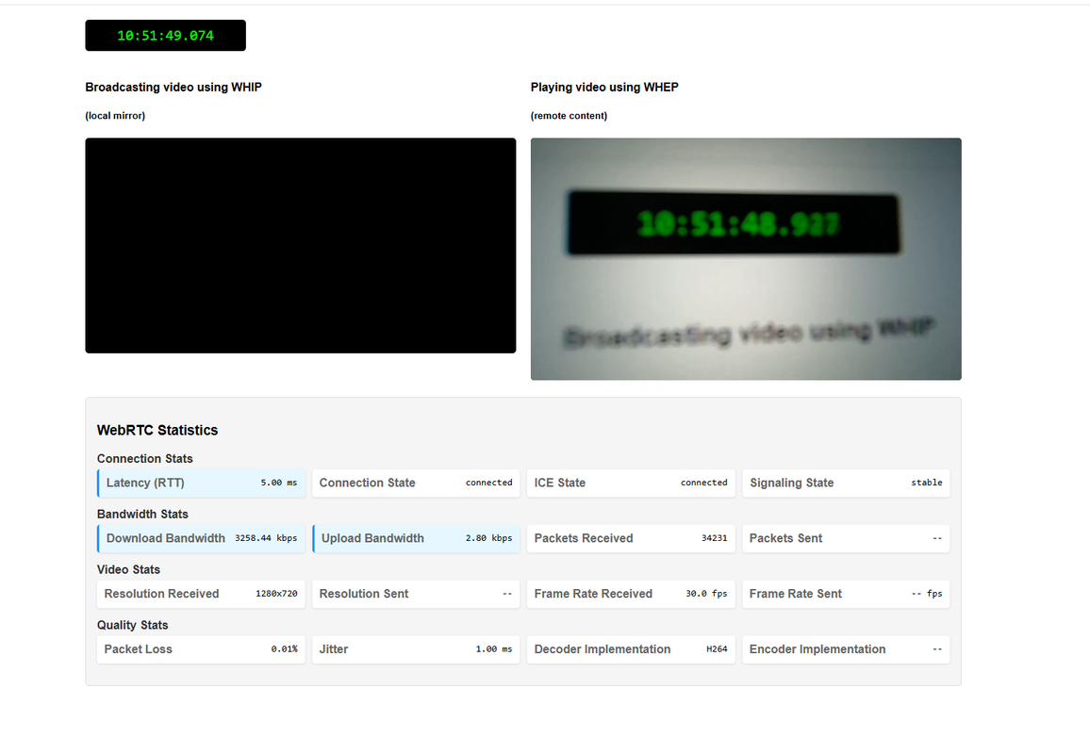Viewport: 1090px width, 754px height.
Task: Click the 'Connection Stats' section label
Action: point(144,459)
